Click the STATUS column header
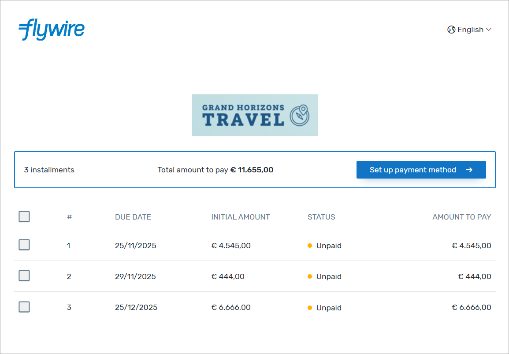509x354 pixels. click(x=321, y=217)
